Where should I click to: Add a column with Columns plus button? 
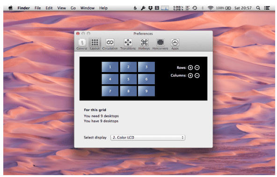coord(190,76)
